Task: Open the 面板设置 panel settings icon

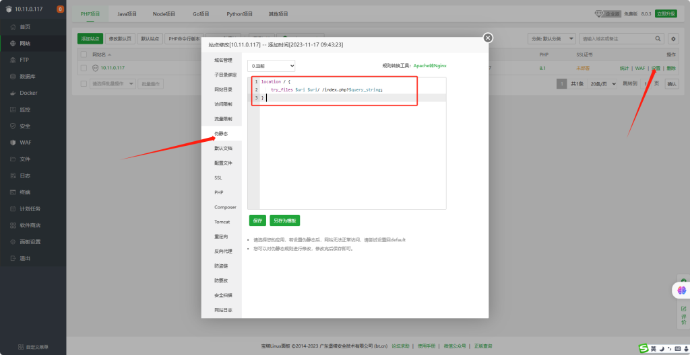Action: 13,241
